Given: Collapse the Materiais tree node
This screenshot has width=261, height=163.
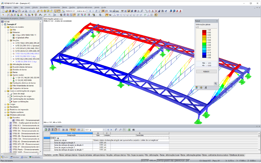Looking at the screenshot, I should pyautogui.click(x=8, y=32).
